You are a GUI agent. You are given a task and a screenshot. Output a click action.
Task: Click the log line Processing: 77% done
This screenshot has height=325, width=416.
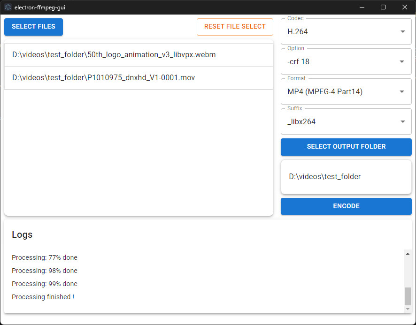coord(45,257)
